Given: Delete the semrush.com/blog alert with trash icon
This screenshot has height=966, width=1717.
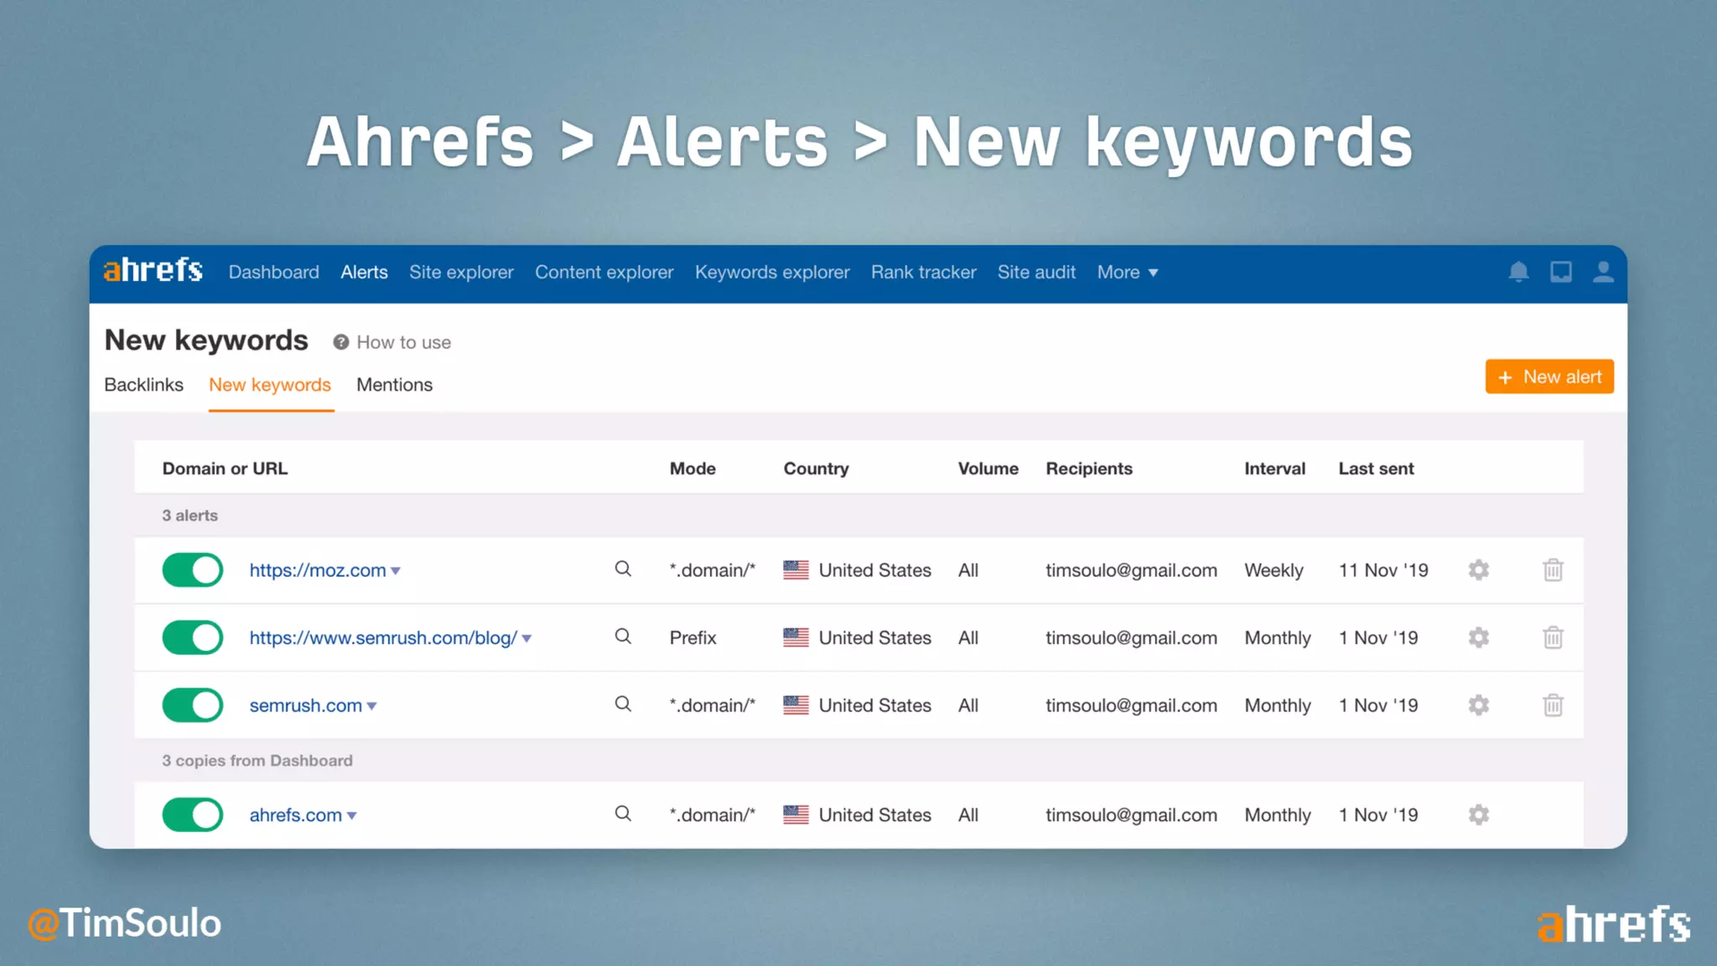Looking at the screenshot, I should pos(1553,638).
